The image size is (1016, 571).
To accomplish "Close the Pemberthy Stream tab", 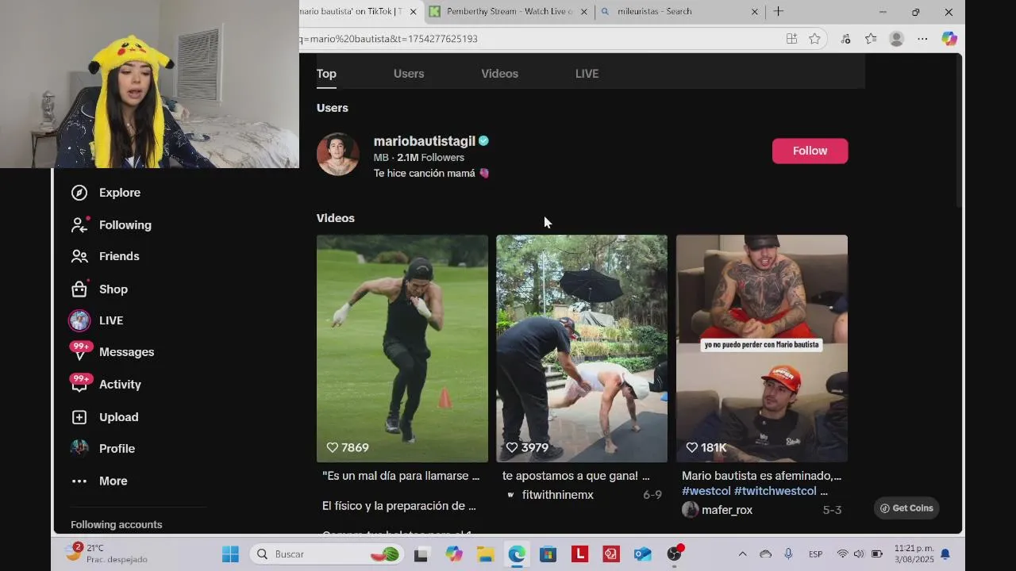I will pyautogui.click(x=584, y=12).
